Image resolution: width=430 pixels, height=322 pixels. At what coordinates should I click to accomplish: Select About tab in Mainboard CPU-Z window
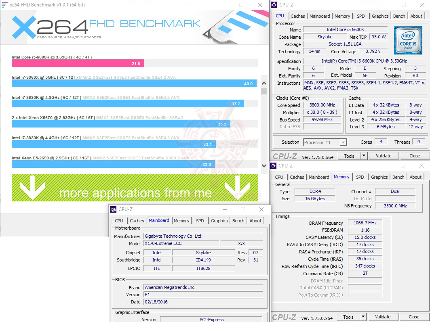pos(255,221)
